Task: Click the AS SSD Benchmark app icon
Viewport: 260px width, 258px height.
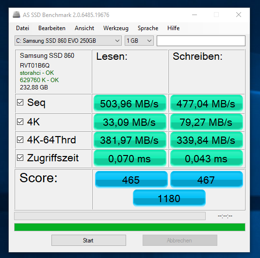Action: [x=16, y=15]
